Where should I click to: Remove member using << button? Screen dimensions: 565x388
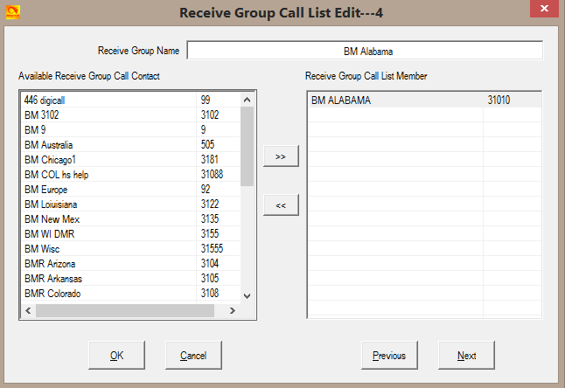[x=281, y=204]
